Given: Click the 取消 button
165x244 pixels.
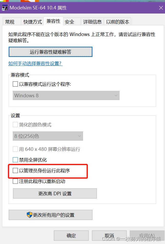Looking at the screenshot, I should (109, 236).
